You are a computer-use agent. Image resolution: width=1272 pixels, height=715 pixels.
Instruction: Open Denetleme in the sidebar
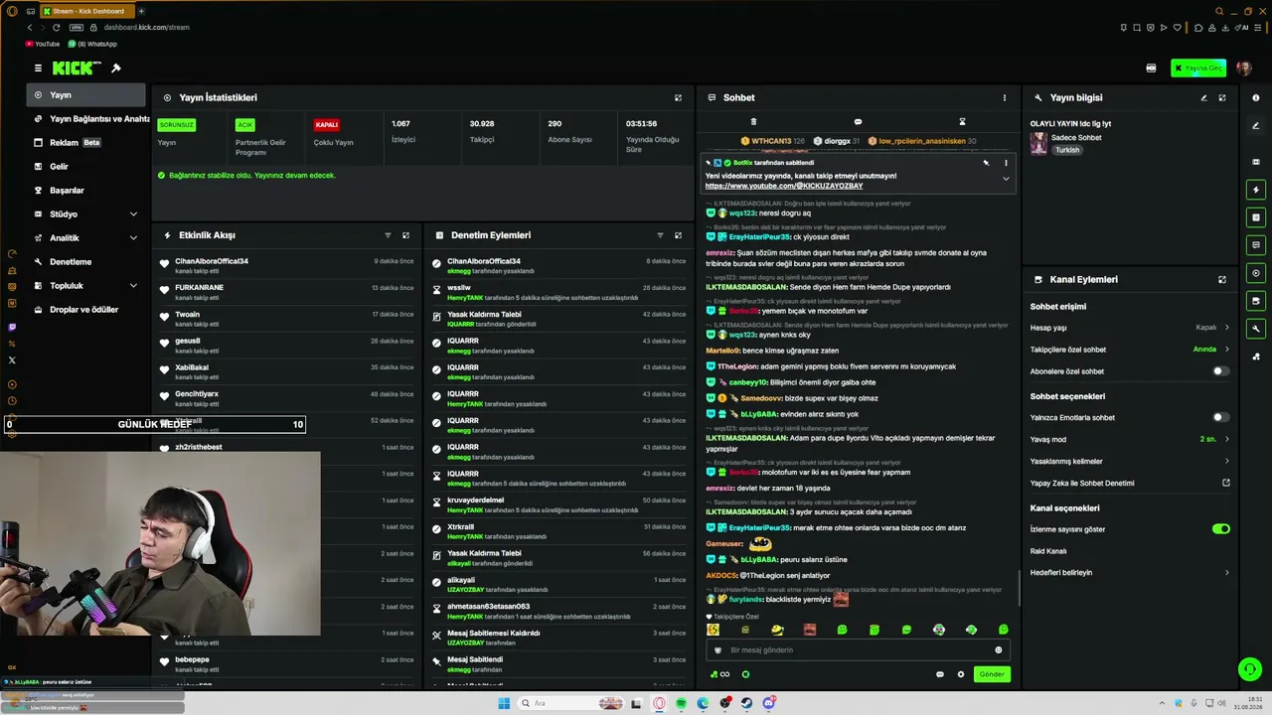86,262
